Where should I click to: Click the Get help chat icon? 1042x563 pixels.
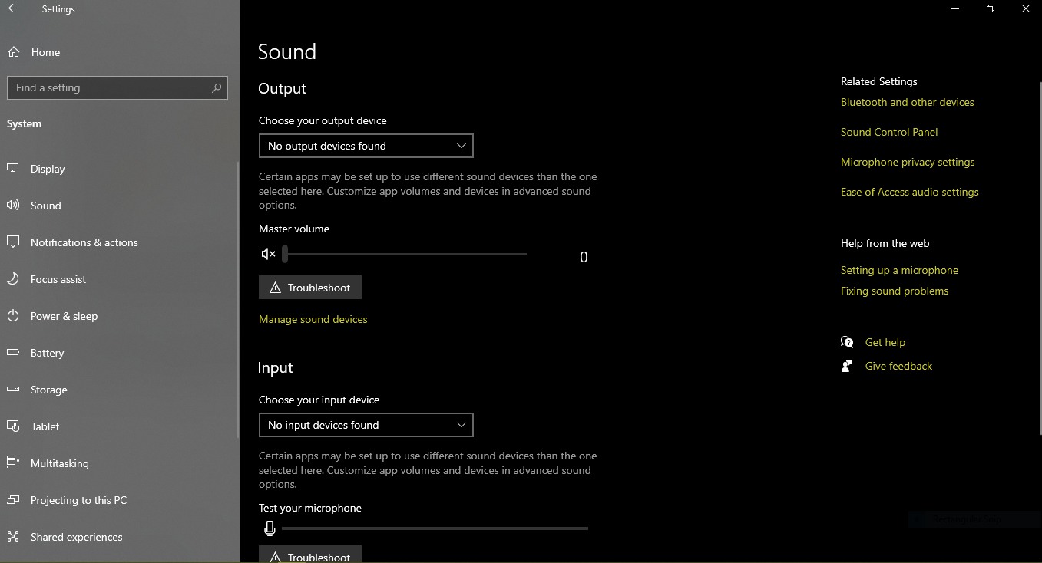coord(847,342)
